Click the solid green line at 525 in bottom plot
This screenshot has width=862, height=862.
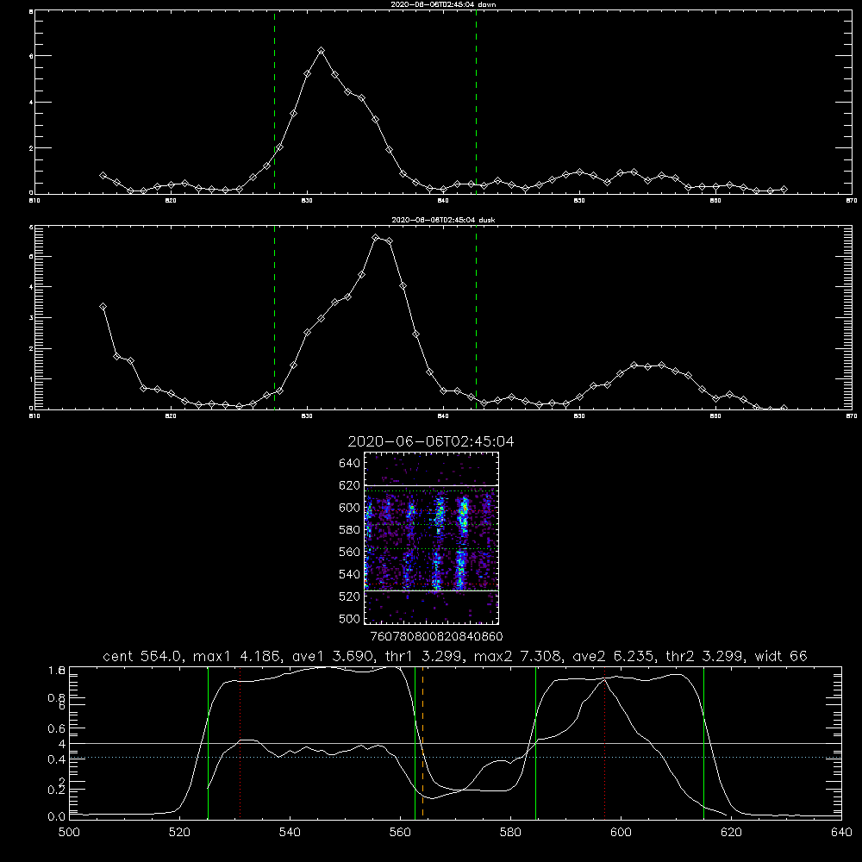click(x=209, y=742)
